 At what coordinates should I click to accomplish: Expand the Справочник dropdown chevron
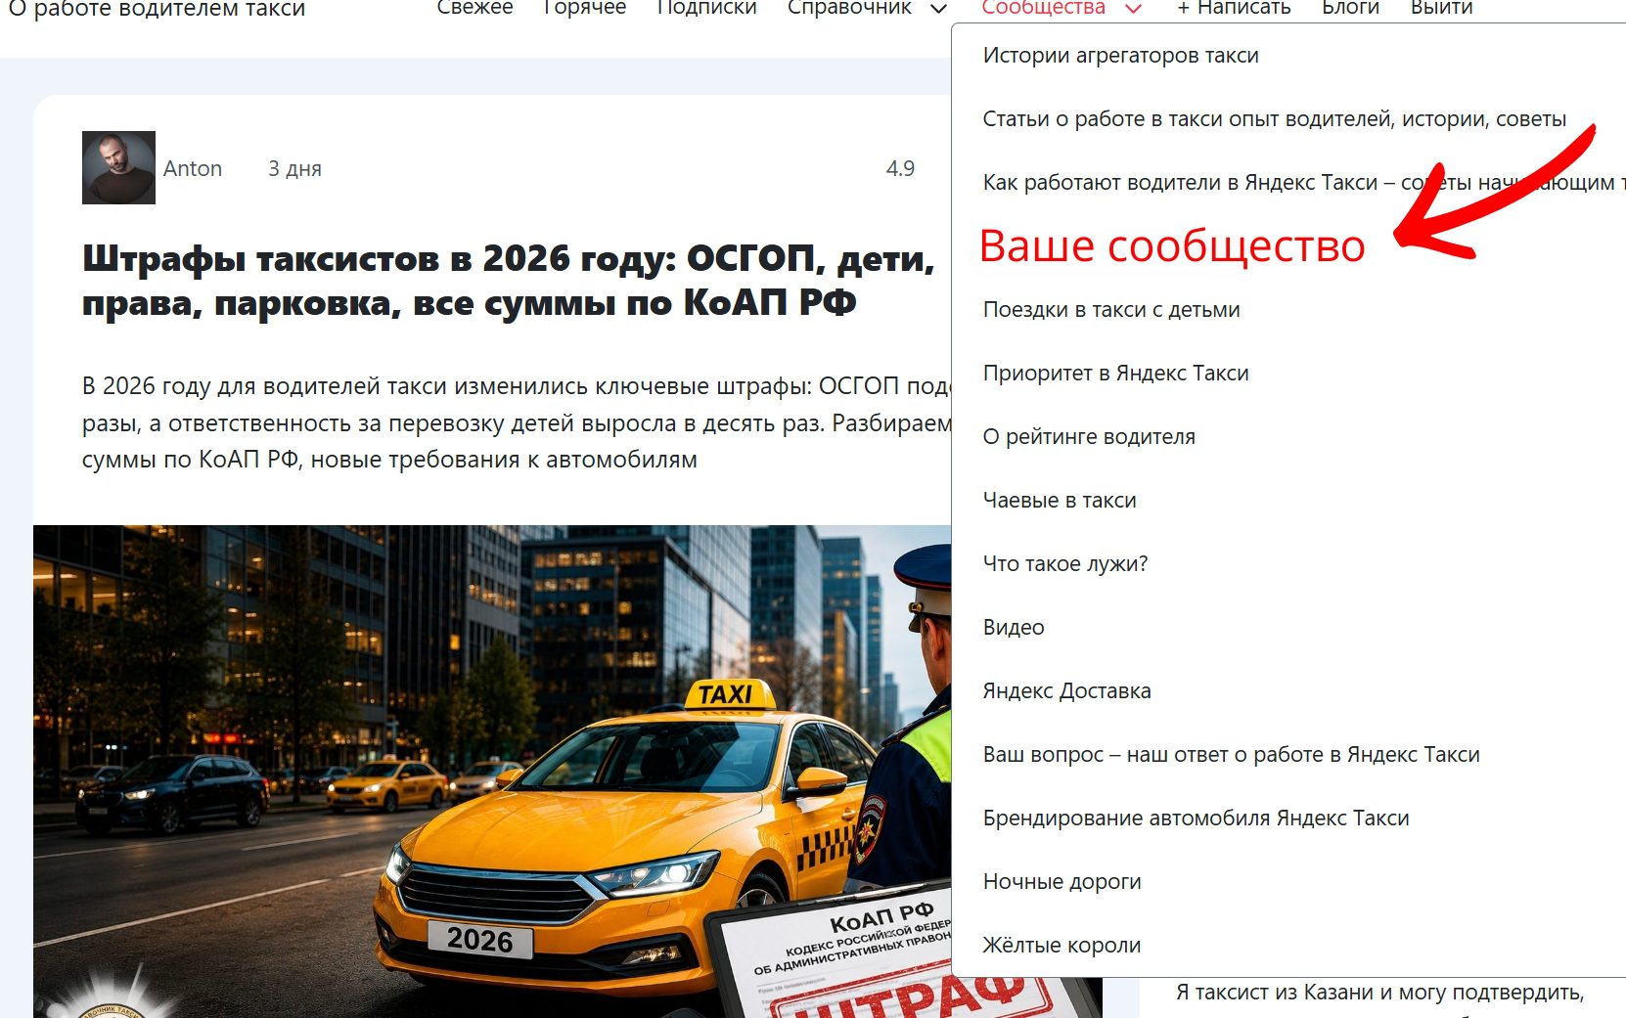pos(938,9)
